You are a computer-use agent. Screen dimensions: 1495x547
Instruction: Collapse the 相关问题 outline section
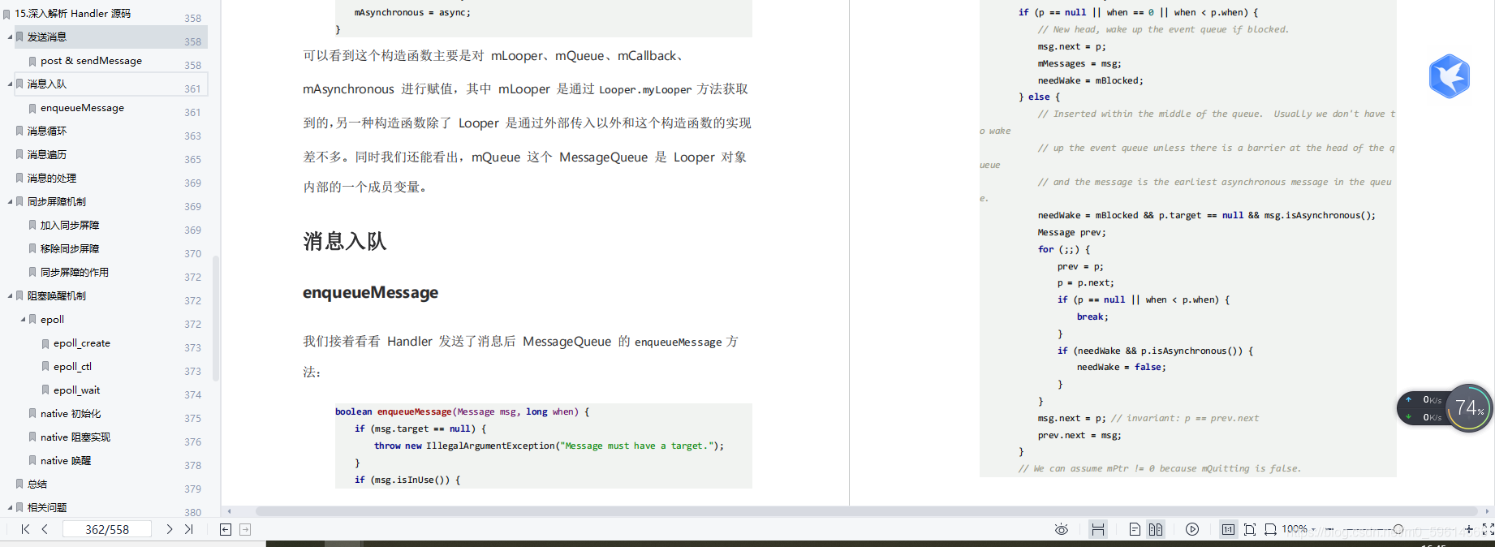point(10,507)
